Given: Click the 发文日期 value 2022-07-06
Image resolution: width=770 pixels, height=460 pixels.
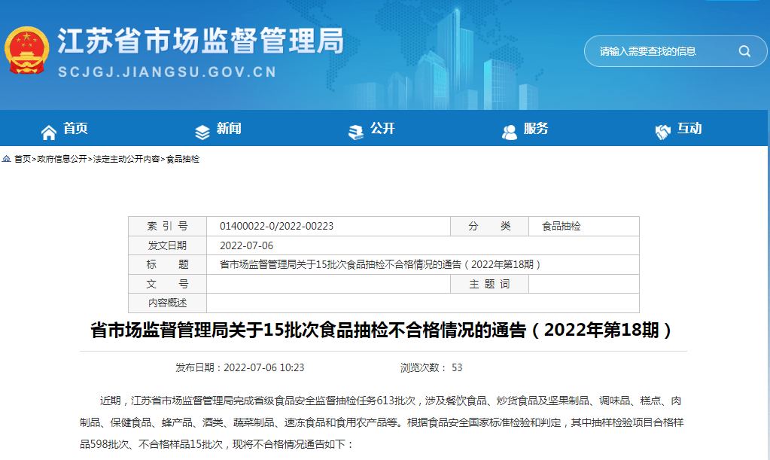Looking at the screenshot, I should tap(247, 245).
